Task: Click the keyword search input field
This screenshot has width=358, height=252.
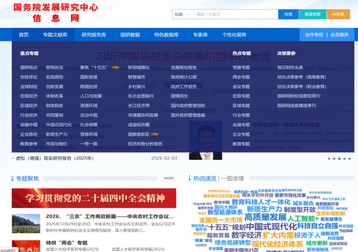Action: click(236, 14)
